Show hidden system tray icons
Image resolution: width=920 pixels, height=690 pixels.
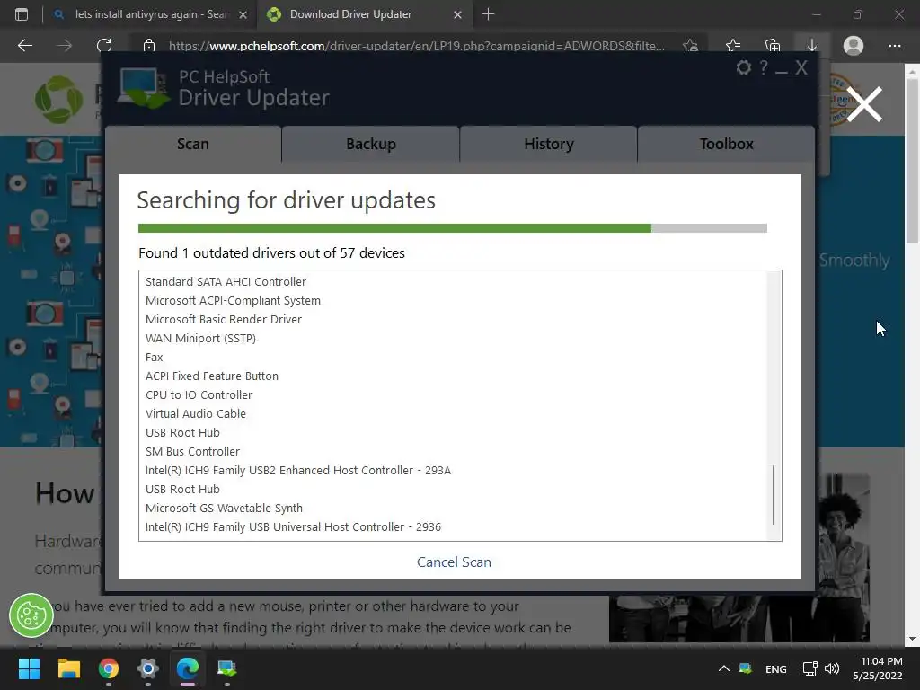click(x=724, y=668)
